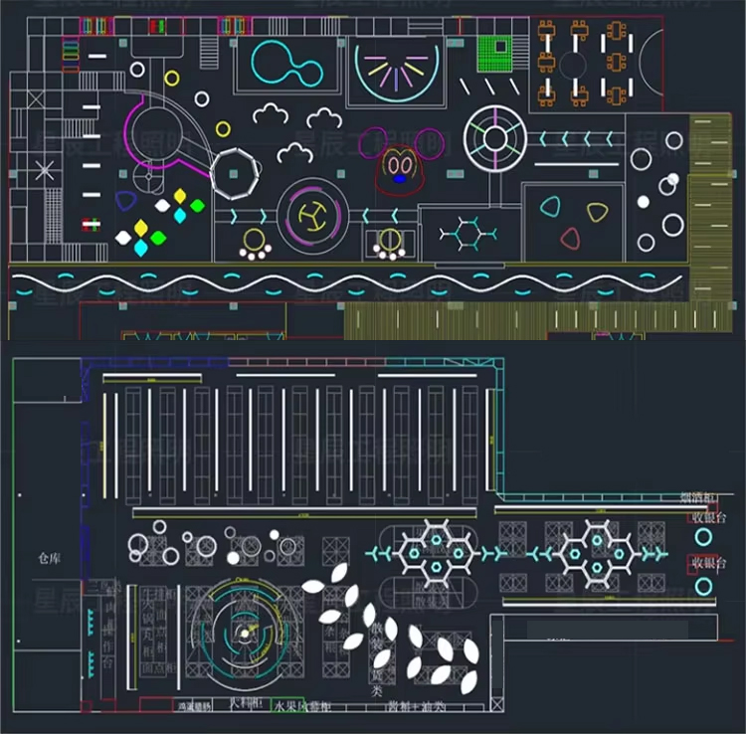The image size is (746, 734).
Task: Select the cyan peanut-shaped pool outline
Action: (x=286, y=65)
